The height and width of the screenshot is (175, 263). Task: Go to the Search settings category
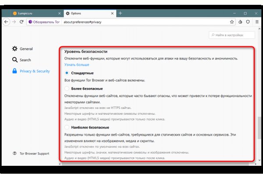pos(25,60)
